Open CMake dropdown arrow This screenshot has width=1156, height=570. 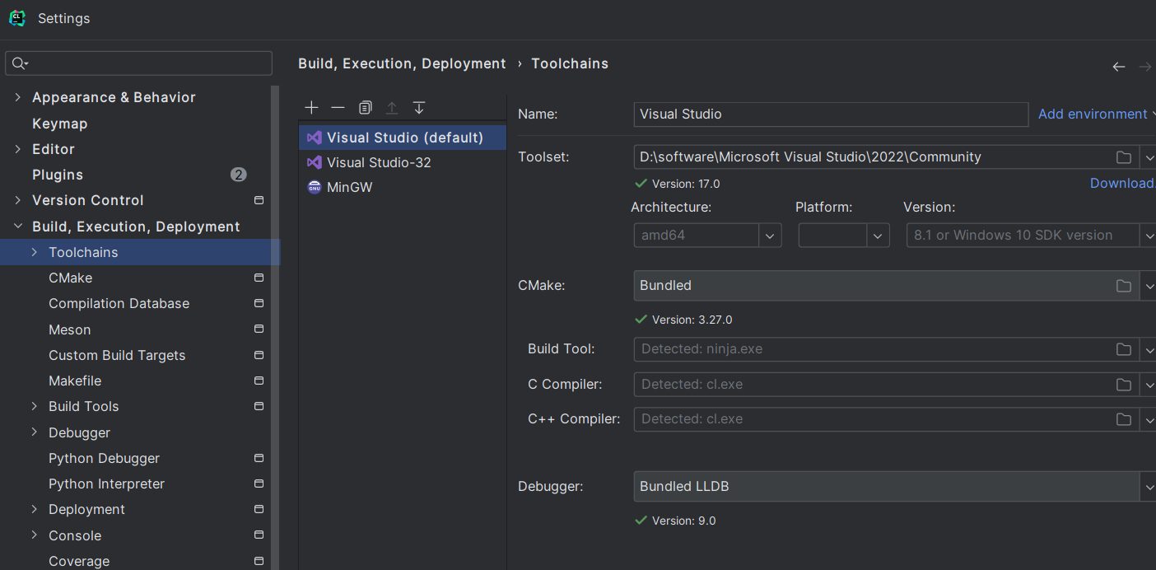tap(1149, 286)
